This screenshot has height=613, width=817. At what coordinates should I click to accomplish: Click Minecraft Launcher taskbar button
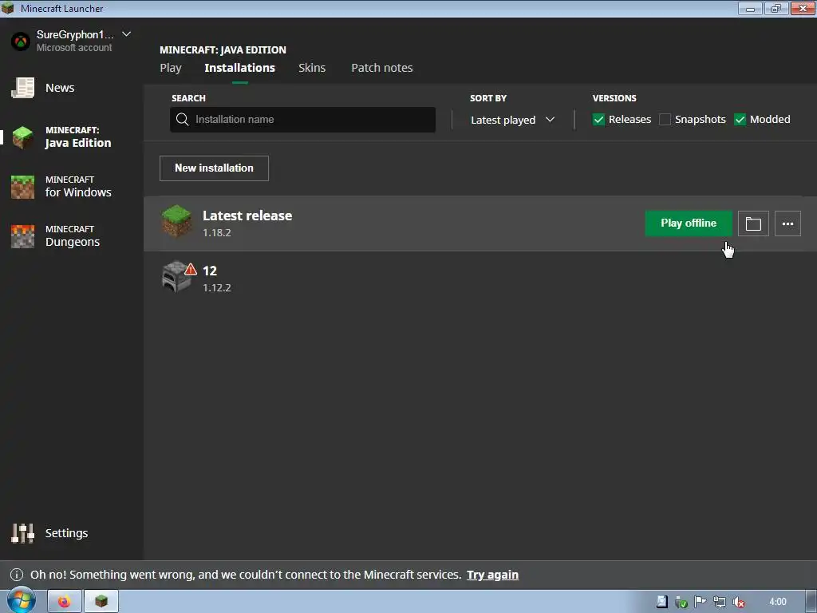point(101,602)
